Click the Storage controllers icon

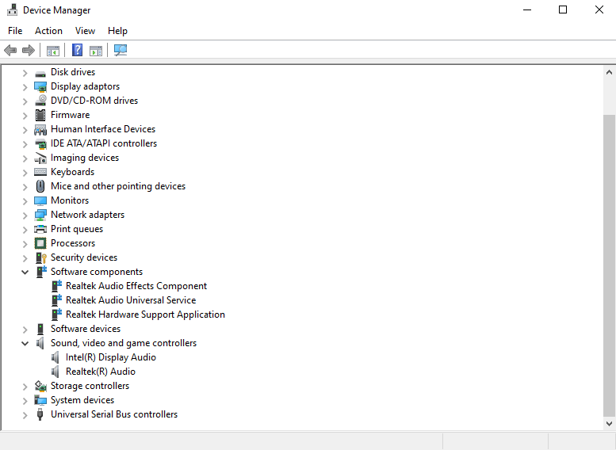click(x=40, y=386)
